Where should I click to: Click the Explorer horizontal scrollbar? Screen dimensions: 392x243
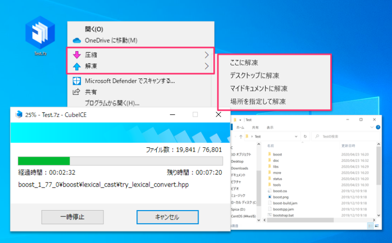click(x=300, y=220)
